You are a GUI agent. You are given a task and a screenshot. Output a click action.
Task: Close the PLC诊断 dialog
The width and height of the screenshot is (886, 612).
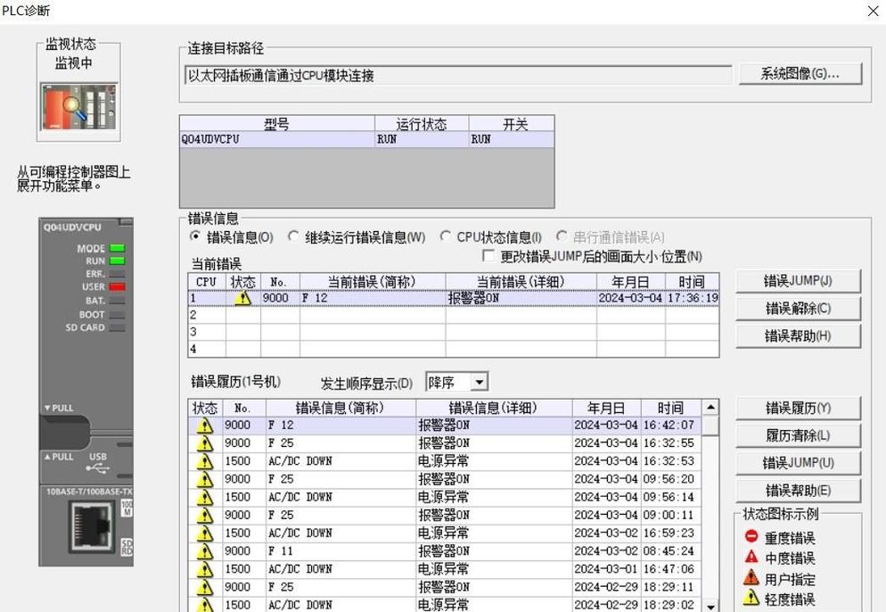(873, 12)
